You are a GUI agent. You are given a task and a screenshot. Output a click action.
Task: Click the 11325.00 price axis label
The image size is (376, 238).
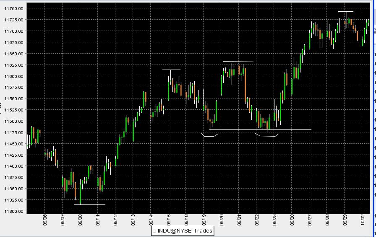pos(14,200)
